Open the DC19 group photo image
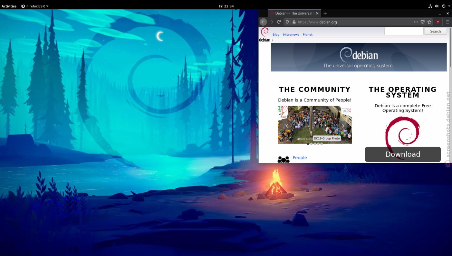The image size is (452, 256). [315, 124]
